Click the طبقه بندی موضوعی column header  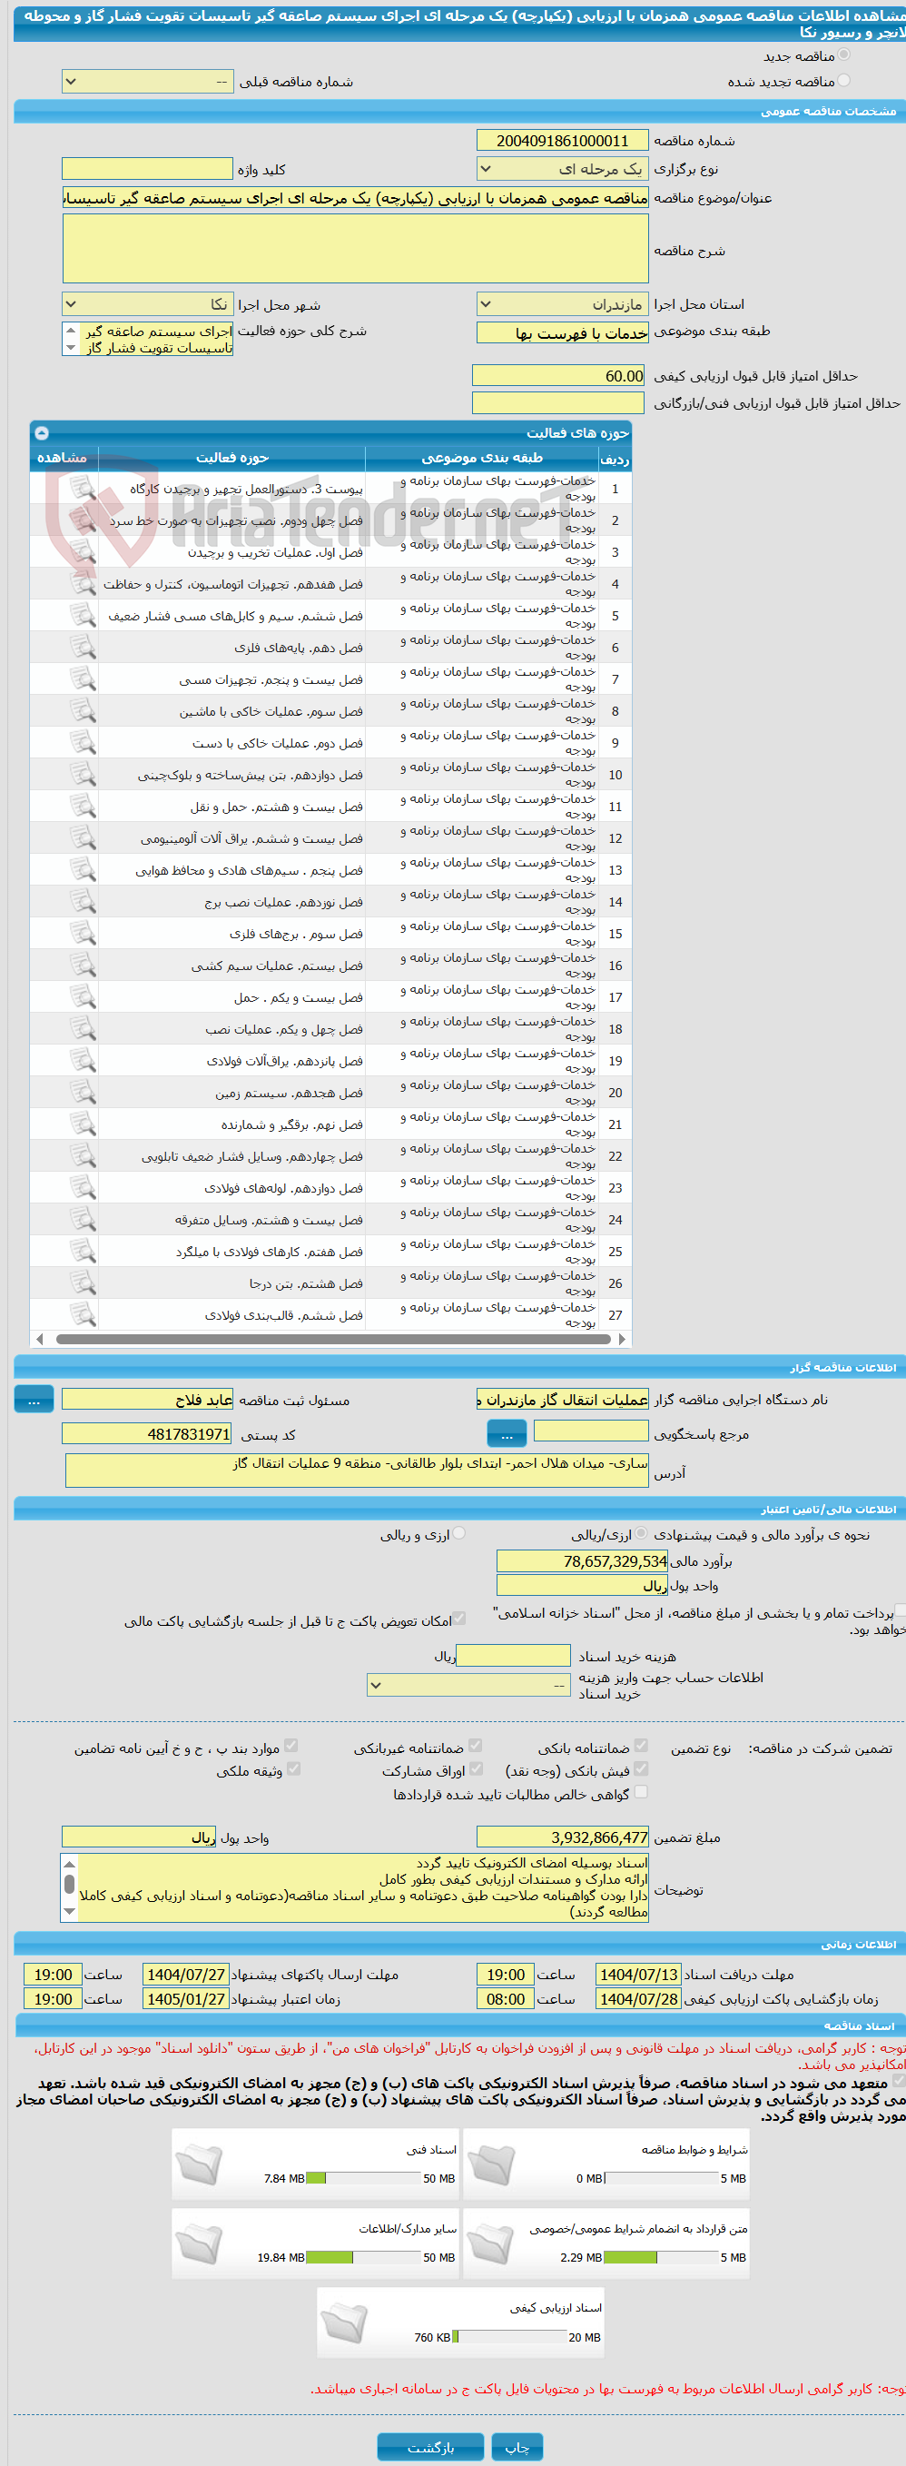[x=482, y=459]
